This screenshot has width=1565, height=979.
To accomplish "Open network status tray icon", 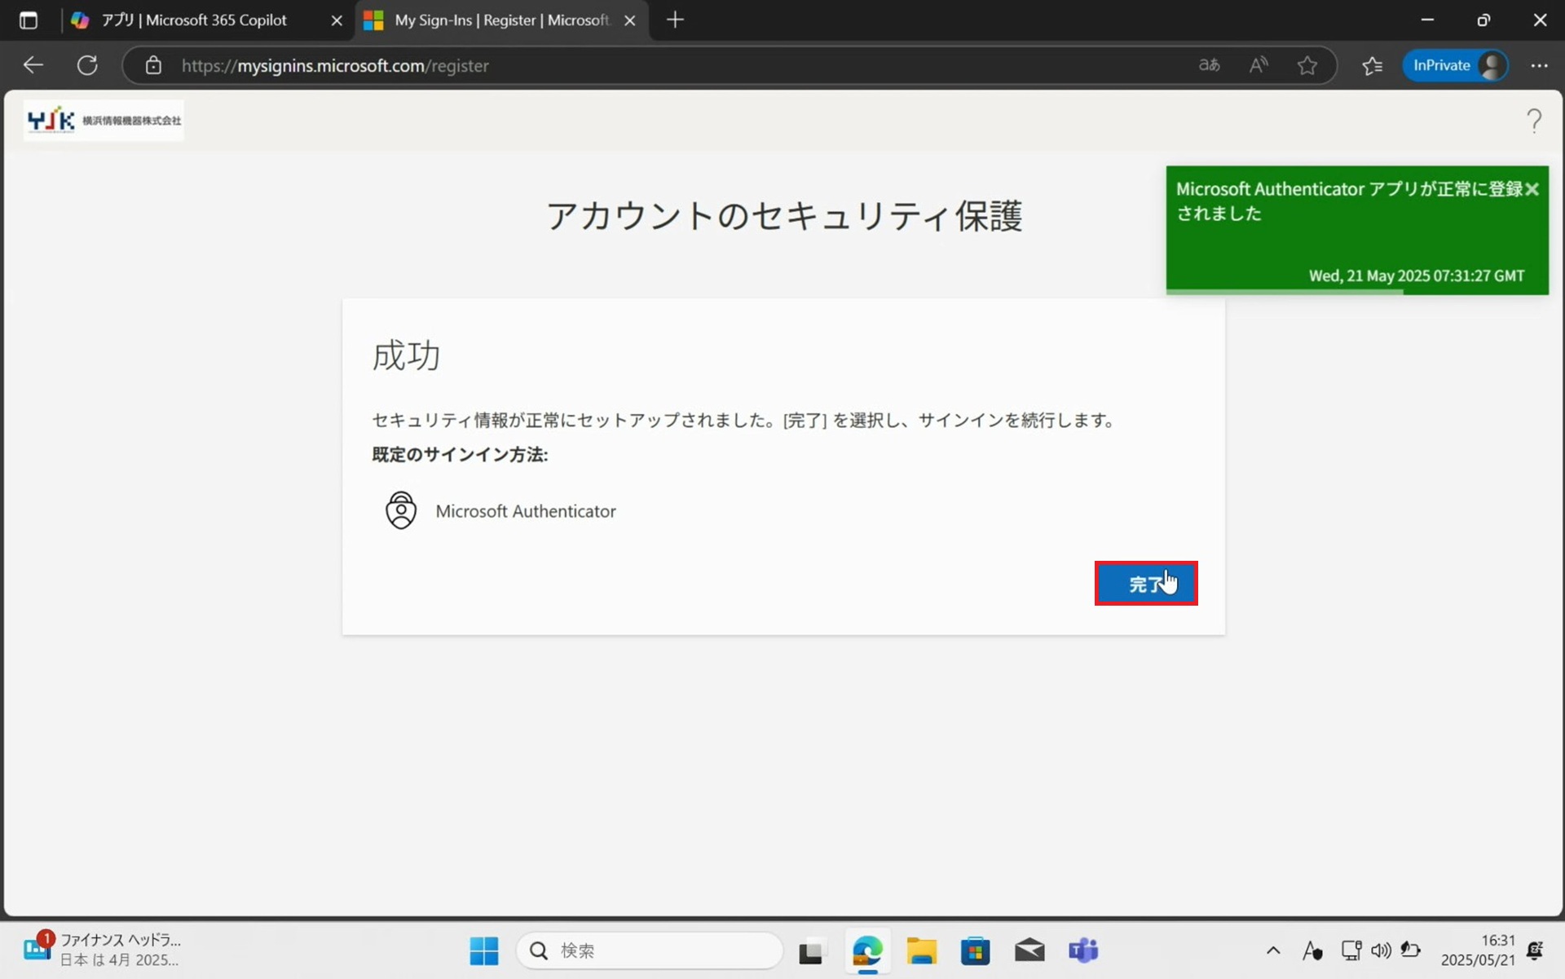I will coord(1351,950).
